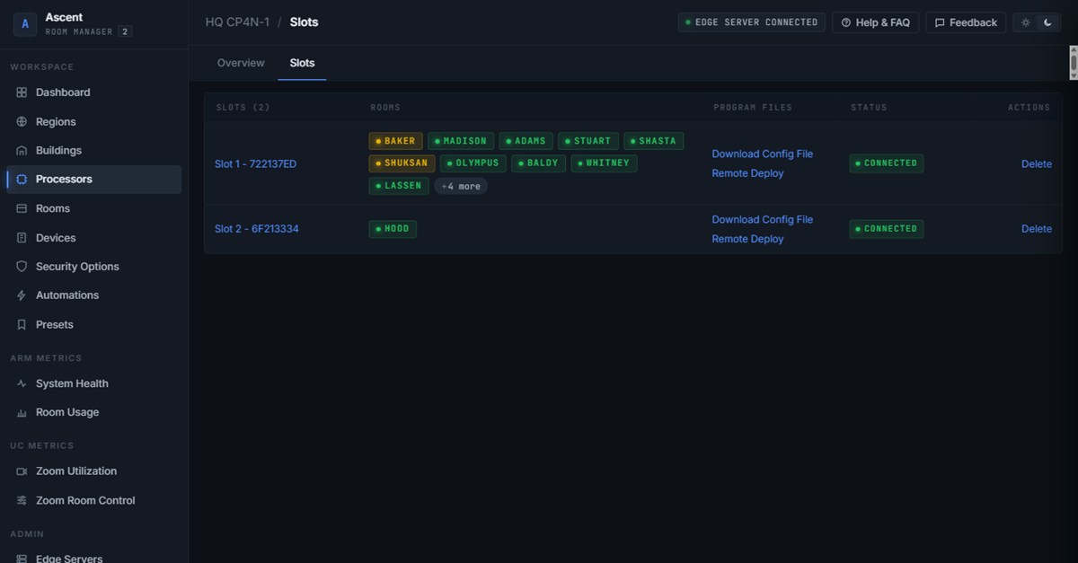
Task: Open Edge Servers admin item
Action: [93, 558]
